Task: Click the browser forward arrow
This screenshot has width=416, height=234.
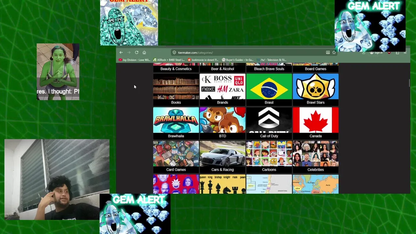Action: pos(129,52)
